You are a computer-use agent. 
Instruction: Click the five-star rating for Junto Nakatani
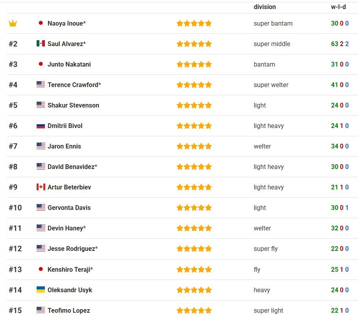194,65
